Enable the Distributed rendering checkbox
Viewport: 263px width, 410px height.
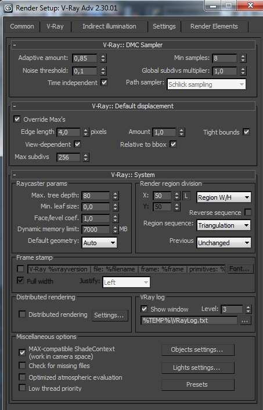22,314
